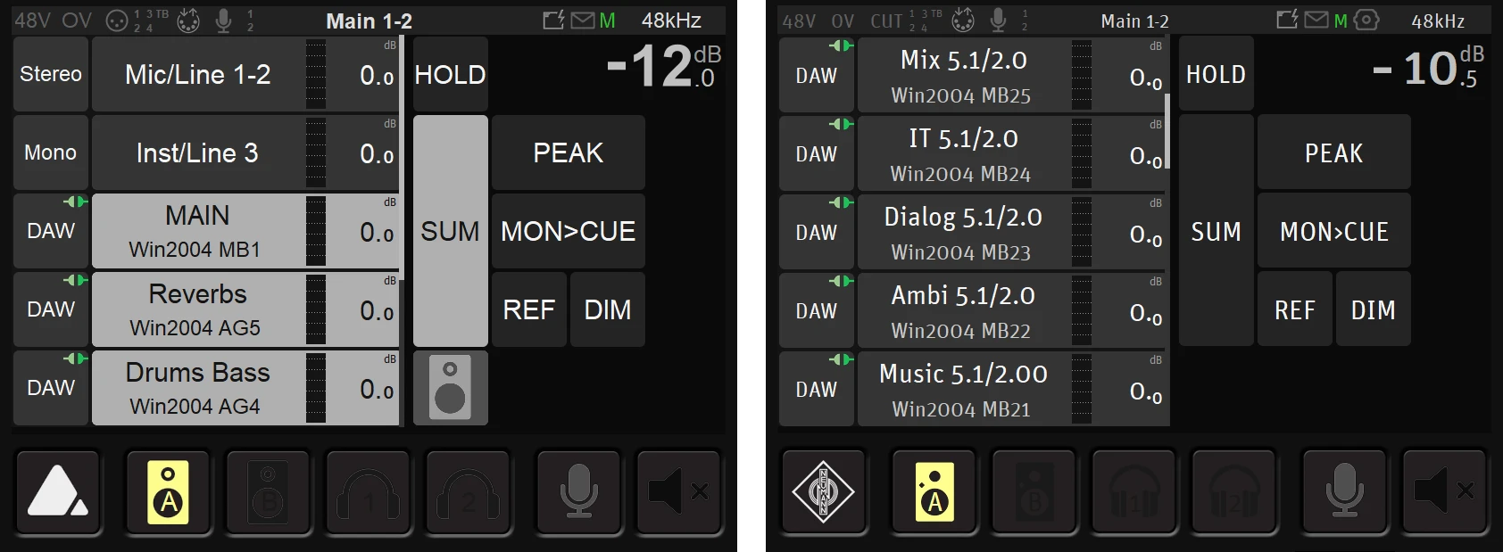Click MON>CUE button in left panel
Image resolution: width=1503 pixels, height=552 pixels.
click(569, 231)
